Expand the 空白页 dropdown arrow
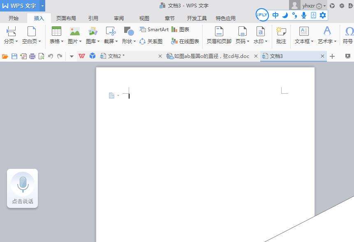The height and width of the screenshot is (242, 354). point(40,41)
